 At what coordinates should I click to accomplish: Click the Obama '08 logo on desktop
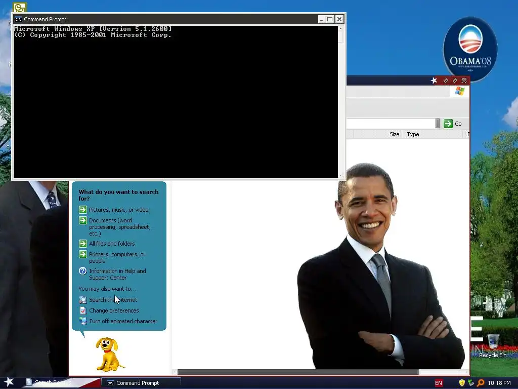click(470, 49)
